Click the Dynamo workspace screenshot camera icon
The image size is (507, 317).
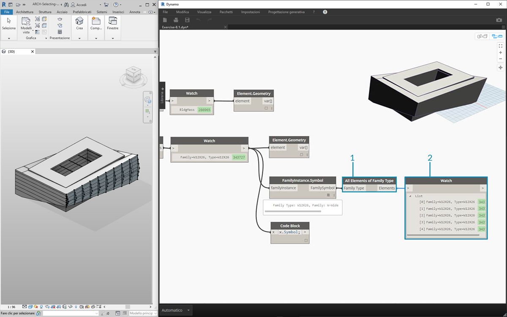[499, 20]
